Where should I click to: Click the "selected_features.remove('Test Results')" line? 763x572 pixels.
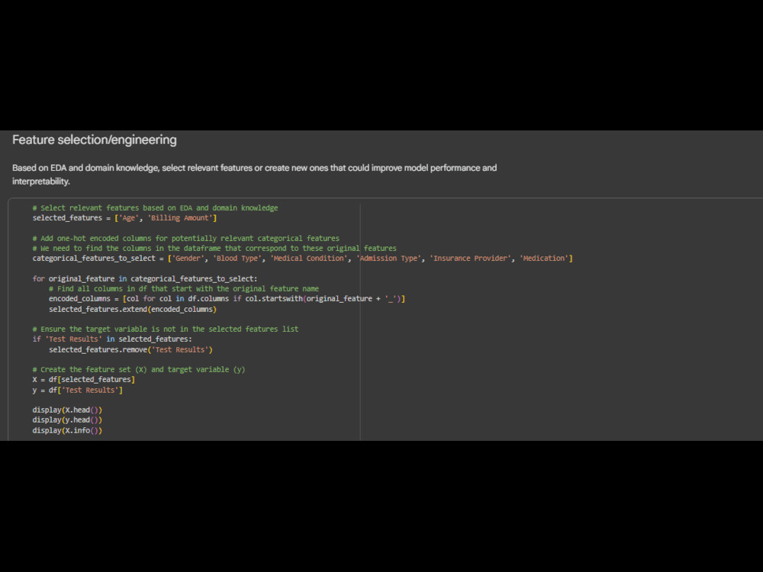click(x=130, y=350)
